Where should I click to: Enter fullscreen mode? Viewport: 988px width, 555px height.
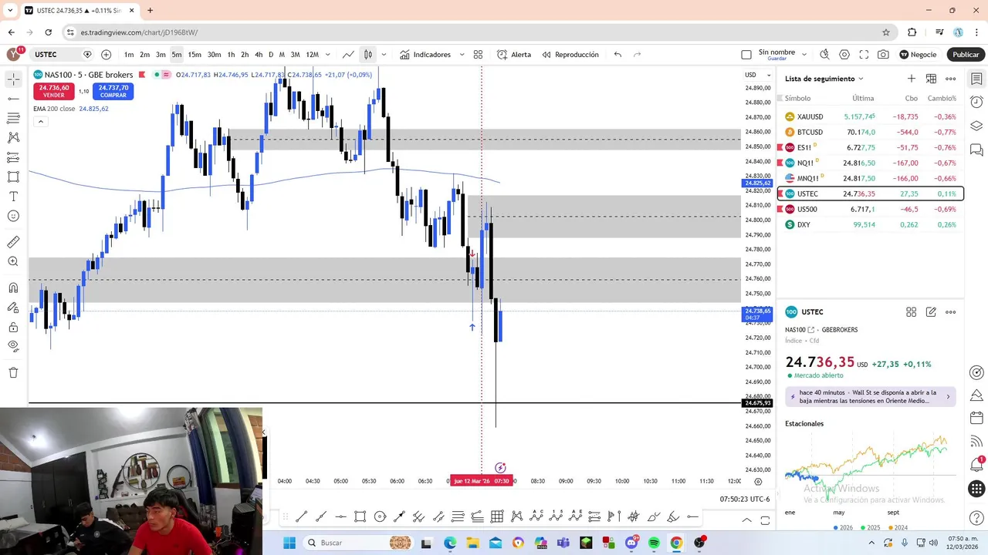coord(864,55)
